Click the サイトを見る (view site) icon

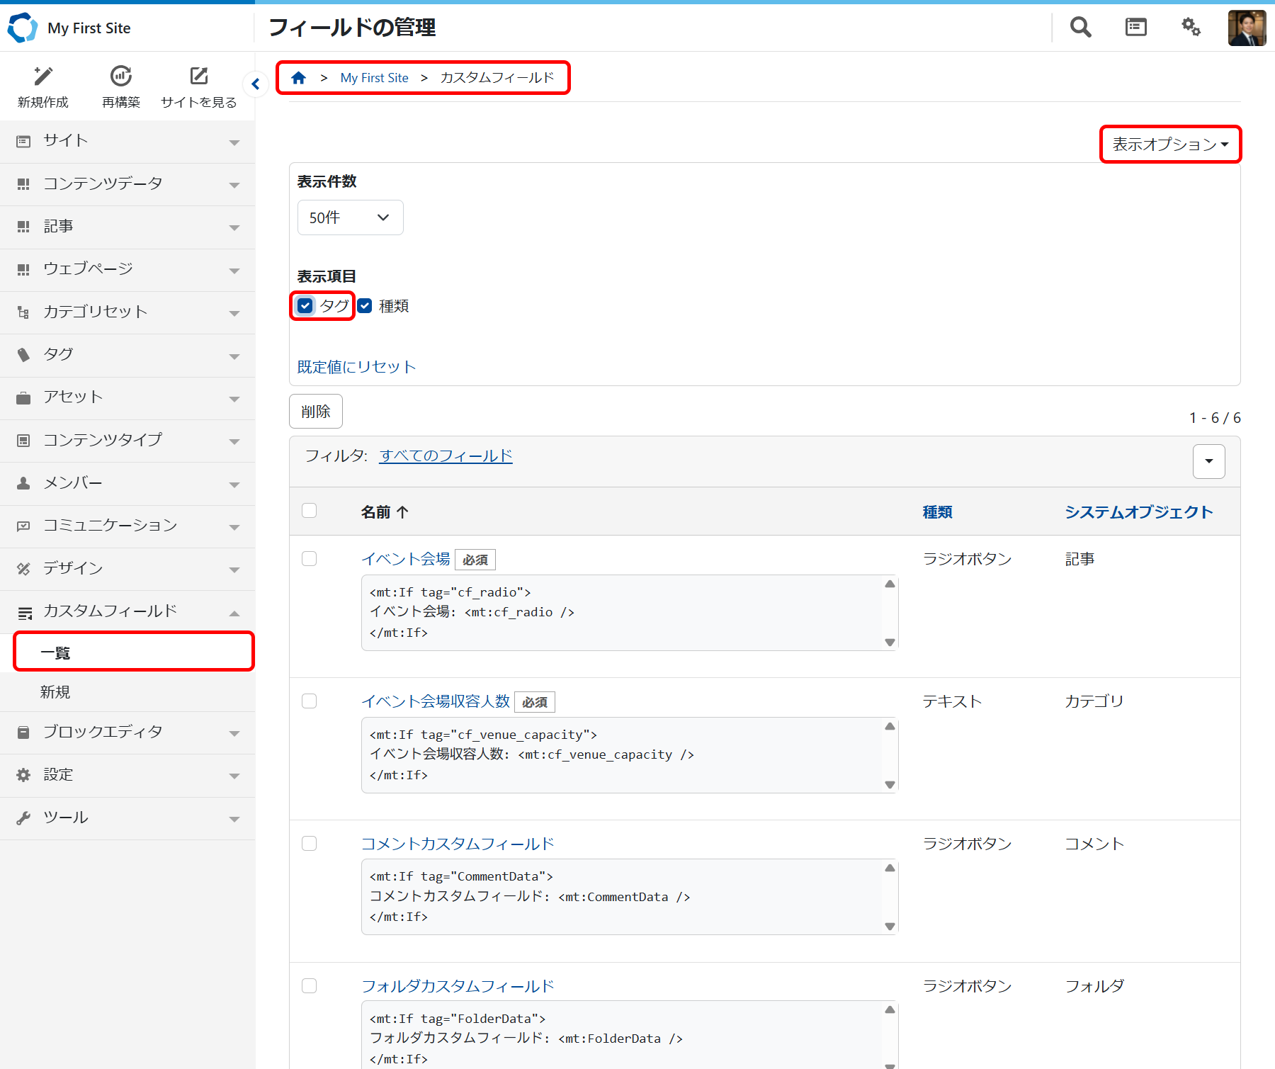pyautogui.click(x=198, y=76)
